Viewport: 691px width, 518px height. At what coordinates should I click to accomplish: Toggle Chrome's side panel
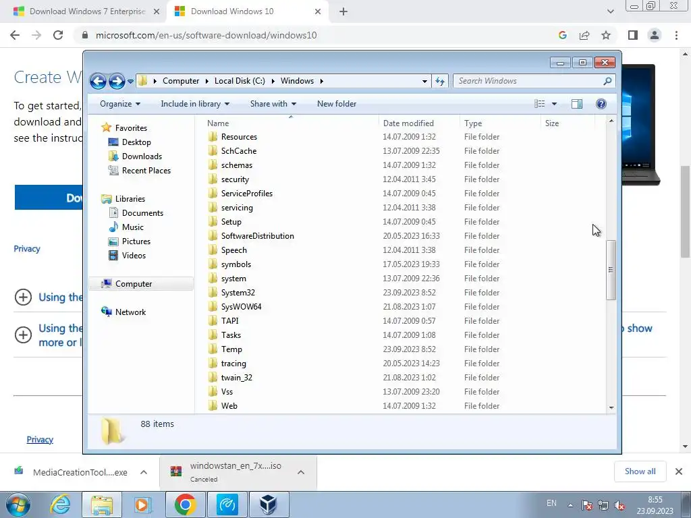[x=633, y=35]
